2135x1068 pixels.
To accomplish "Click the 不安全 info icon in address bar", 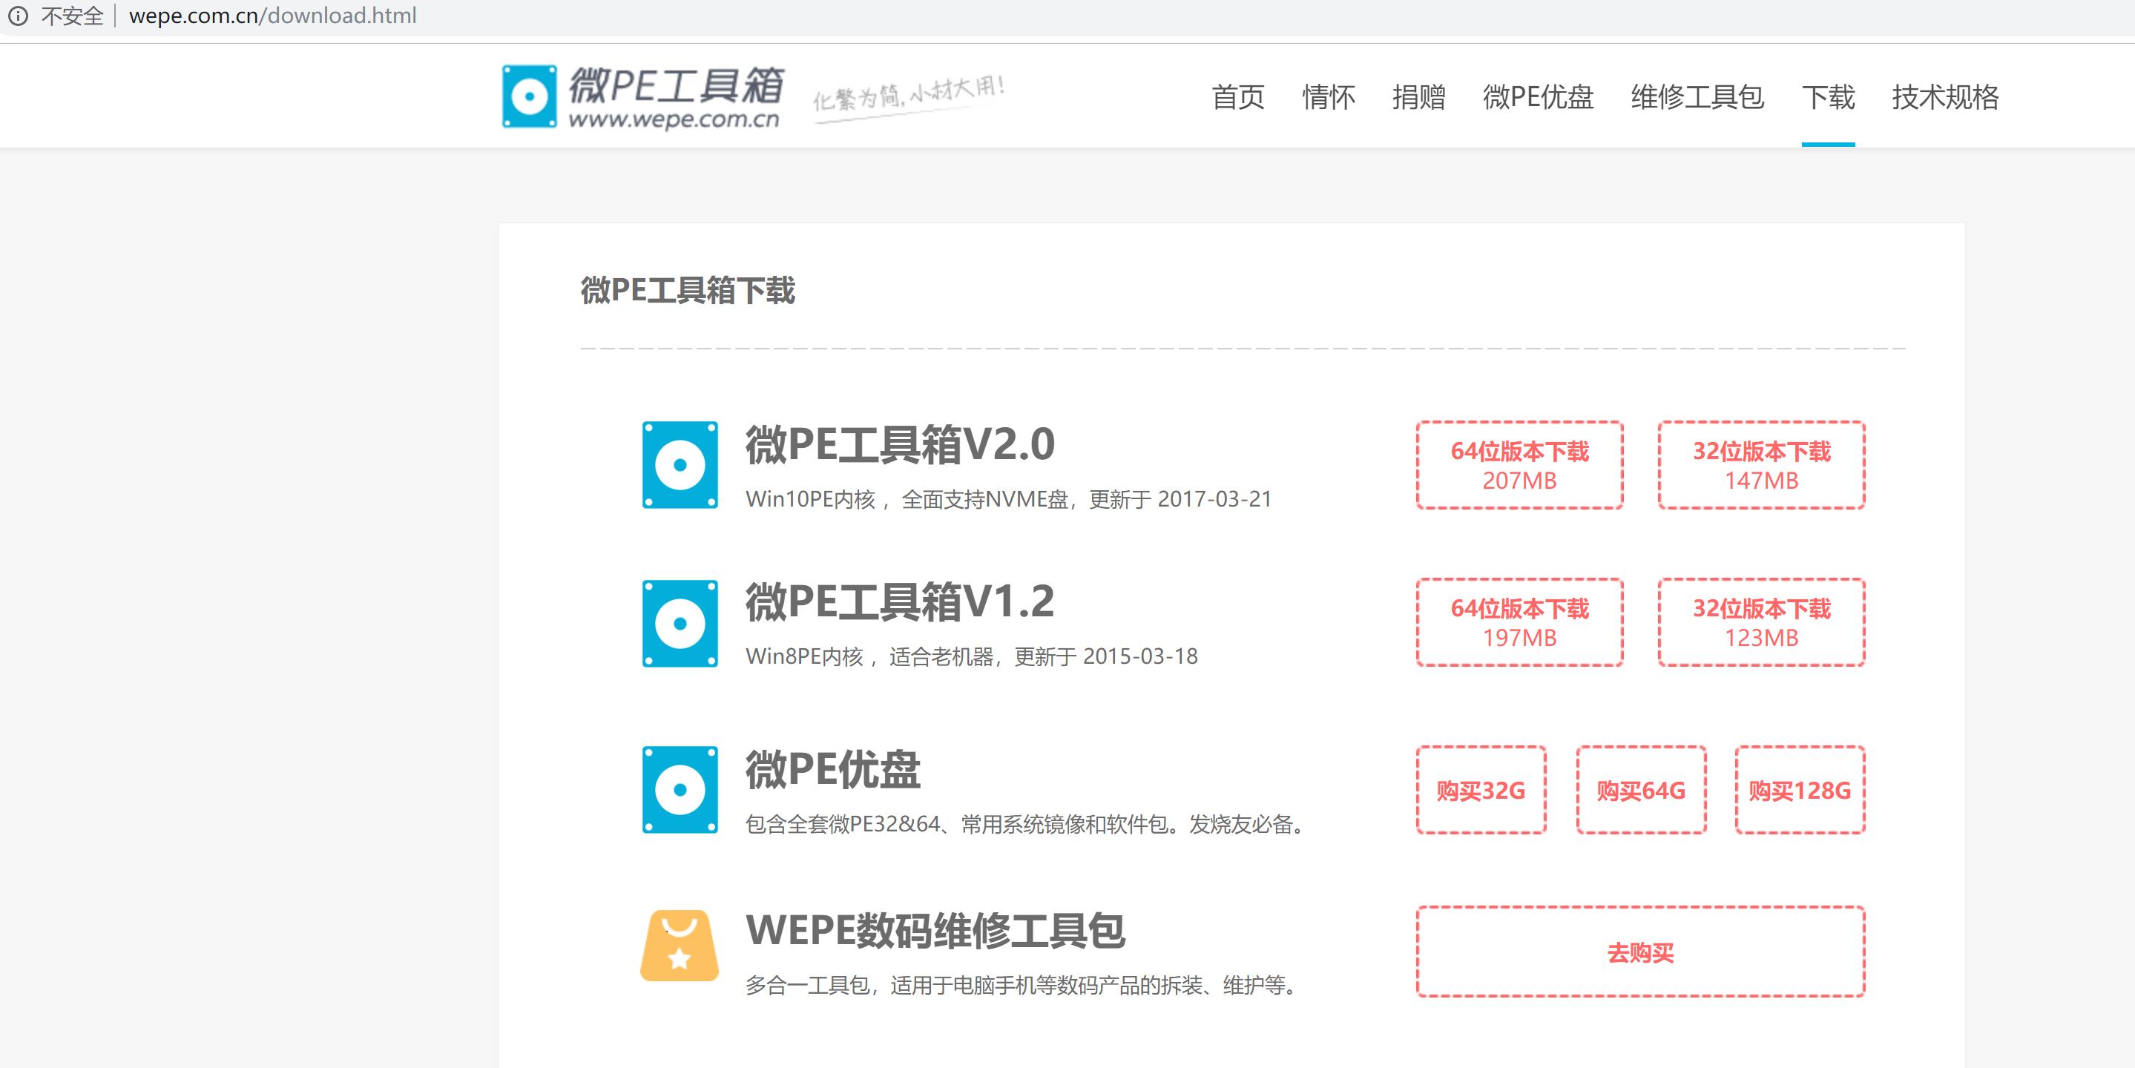I will point(19,15).
